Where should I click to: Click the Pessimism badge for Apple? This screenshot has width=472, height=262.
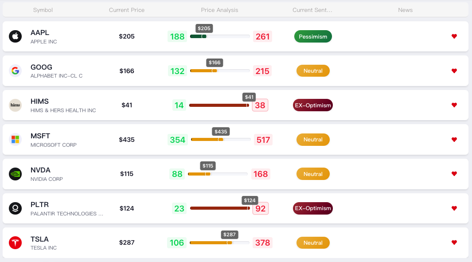[x=313, y=36]
